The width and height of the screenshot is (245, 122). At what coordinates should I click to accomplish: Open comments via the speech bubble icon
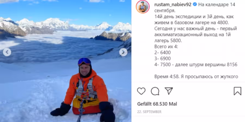click(x=155, y=91)
